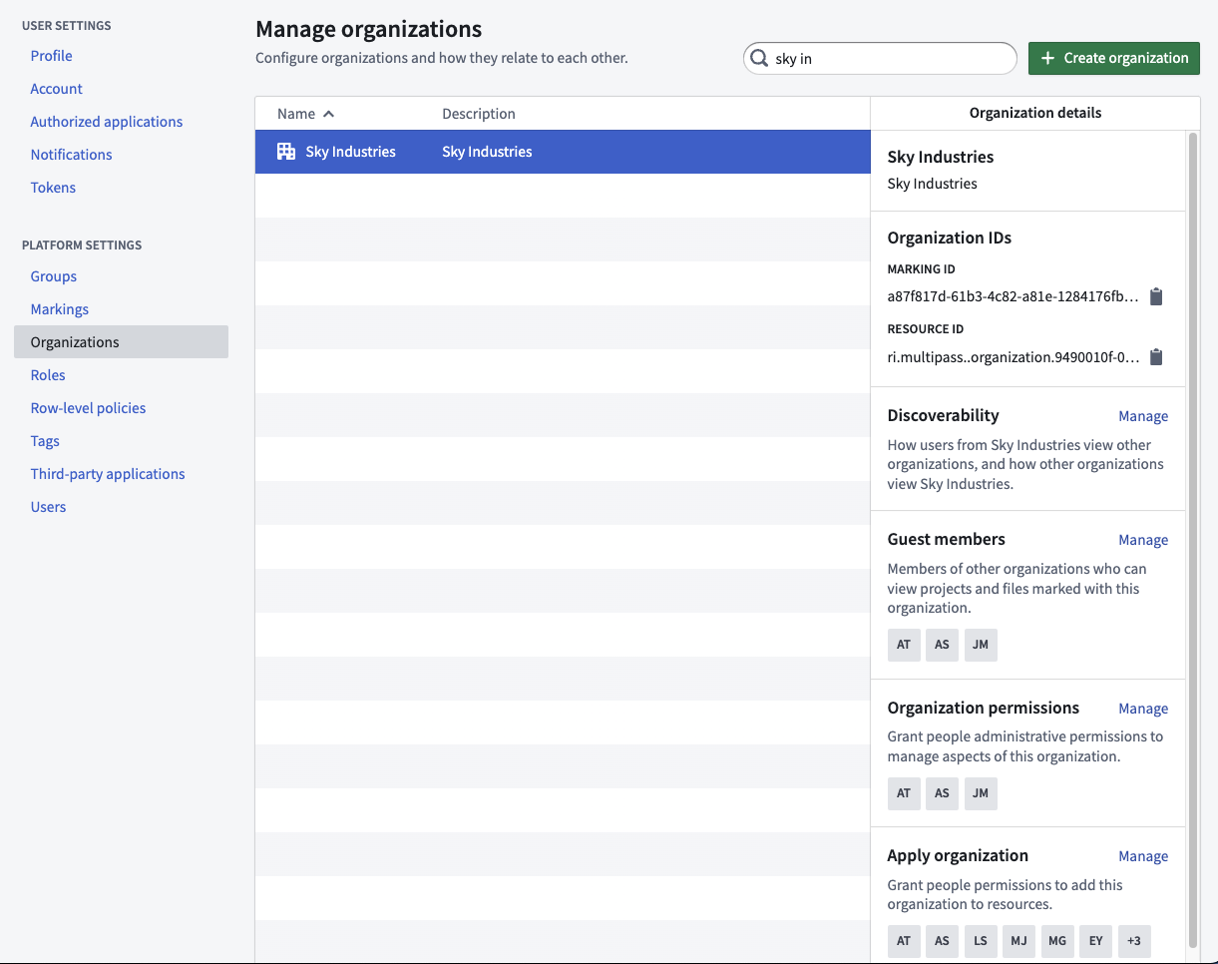Click Manage link for Apply organization

click(x=1143, y=856)
